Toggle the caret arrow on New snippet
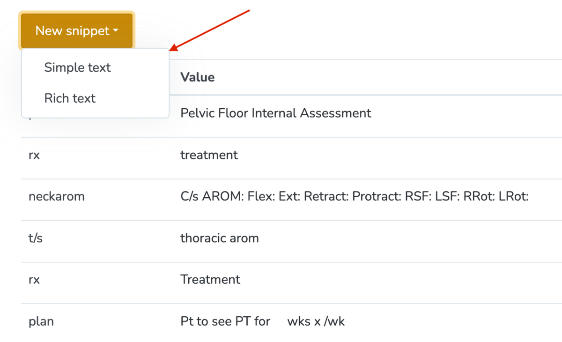The height and width of the screenshot is (342, 562). 115,31
